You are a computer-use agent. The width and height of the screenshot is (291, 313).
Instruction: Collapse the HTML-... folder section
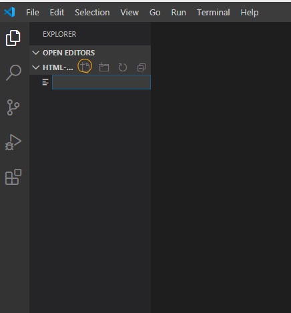click(35, 67)
